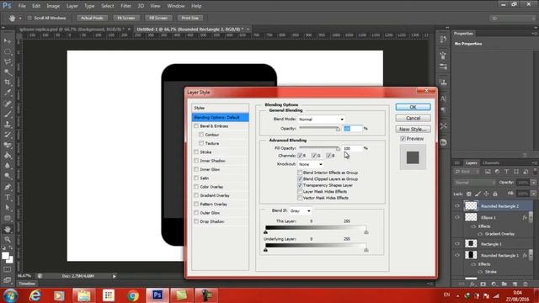Select the Zoom tool
The height and width of the screenshot is (303, 539).
coord(8,239)
